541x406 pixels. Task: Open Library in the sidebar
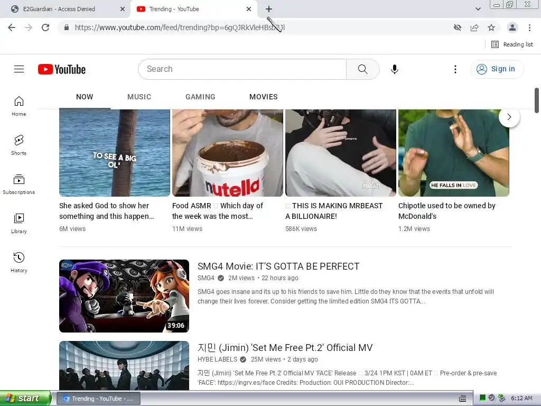[19, 224]
